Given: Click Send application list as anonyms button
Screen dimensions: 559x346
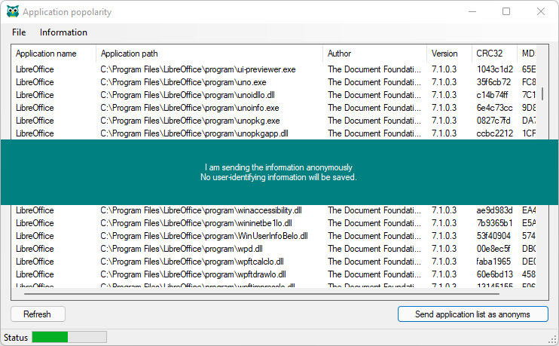Looking at the screenshot, I should point(472,314).
